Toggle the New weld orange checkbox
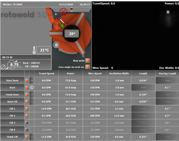The height and width of the screenshot is (141, 179). click(87, 61)
